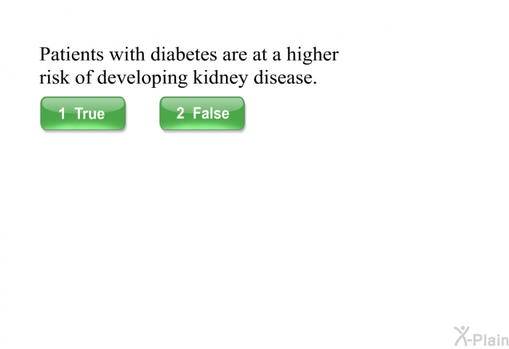The height and width of the screenshot is (349, 509).
Task: Choose the right green quiz answer button
Action: point(202,113)
